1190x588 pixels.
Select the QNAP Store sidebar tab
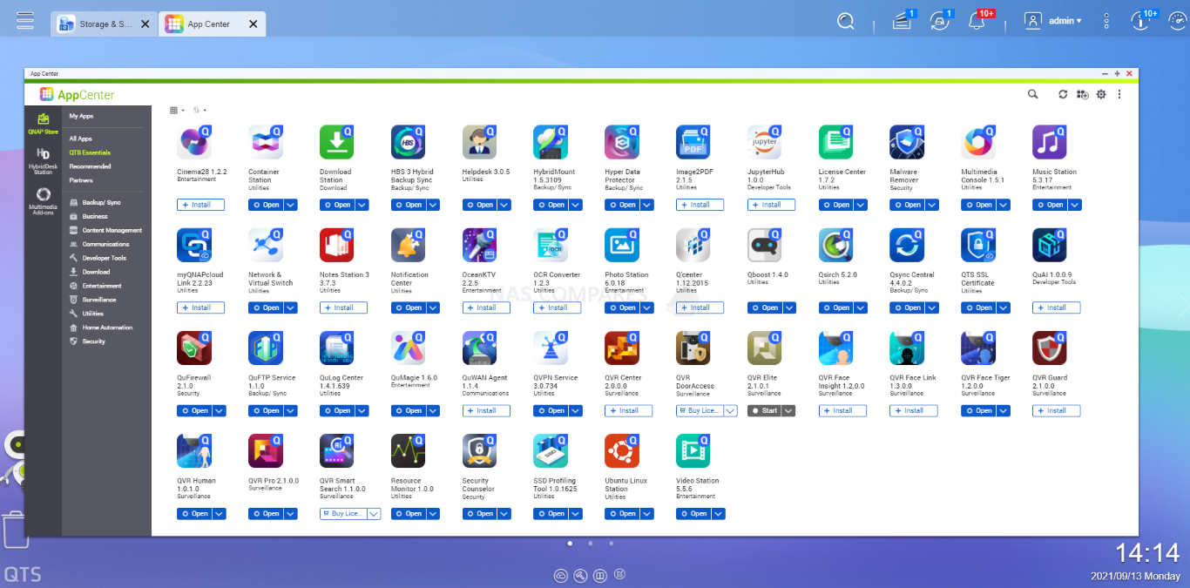(43, 124)
